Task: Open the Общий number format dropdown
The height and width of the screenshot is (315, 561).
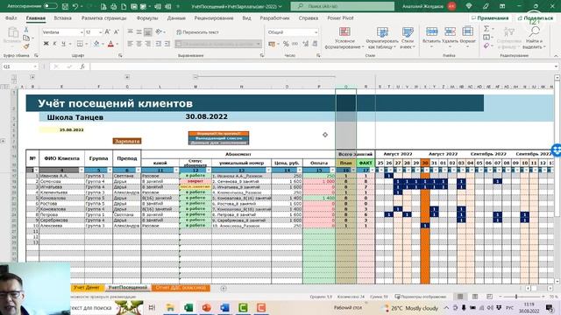Action: (x=316, y=32)
